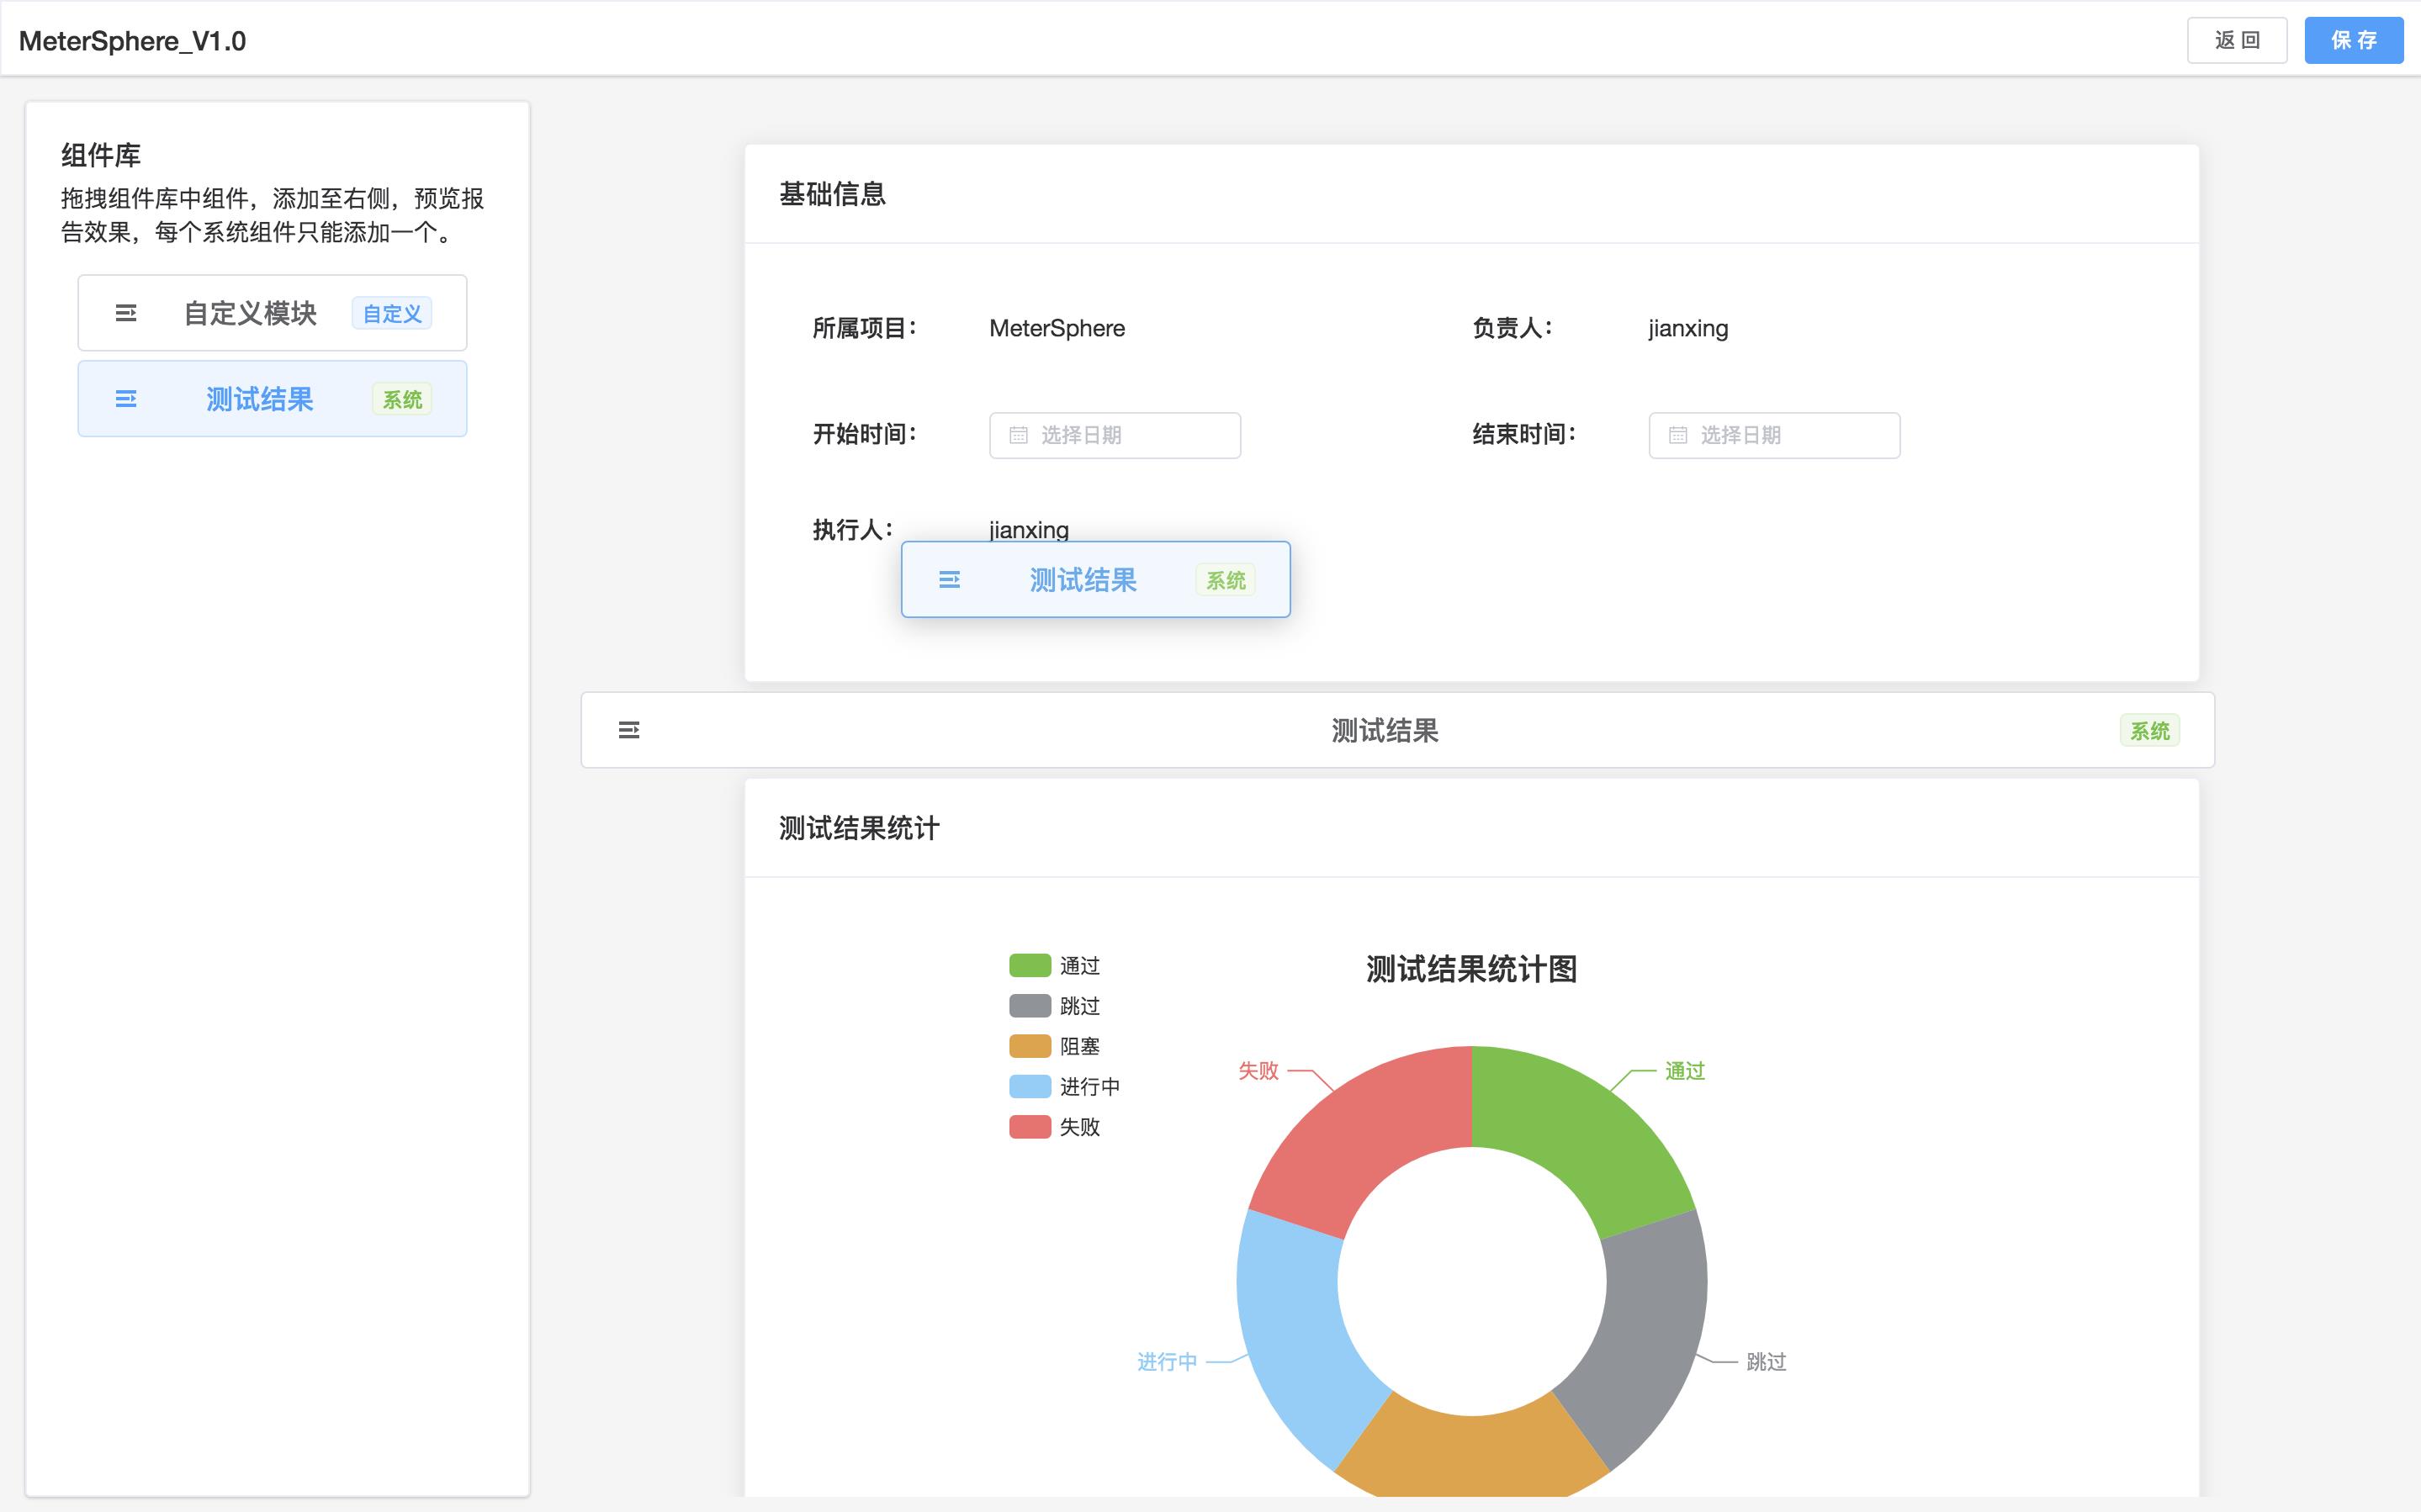This screenshot has width=2421, height=1512.
Task: Click the 系统 tag in the 组件库 测试结果 card
Action: 402,399
